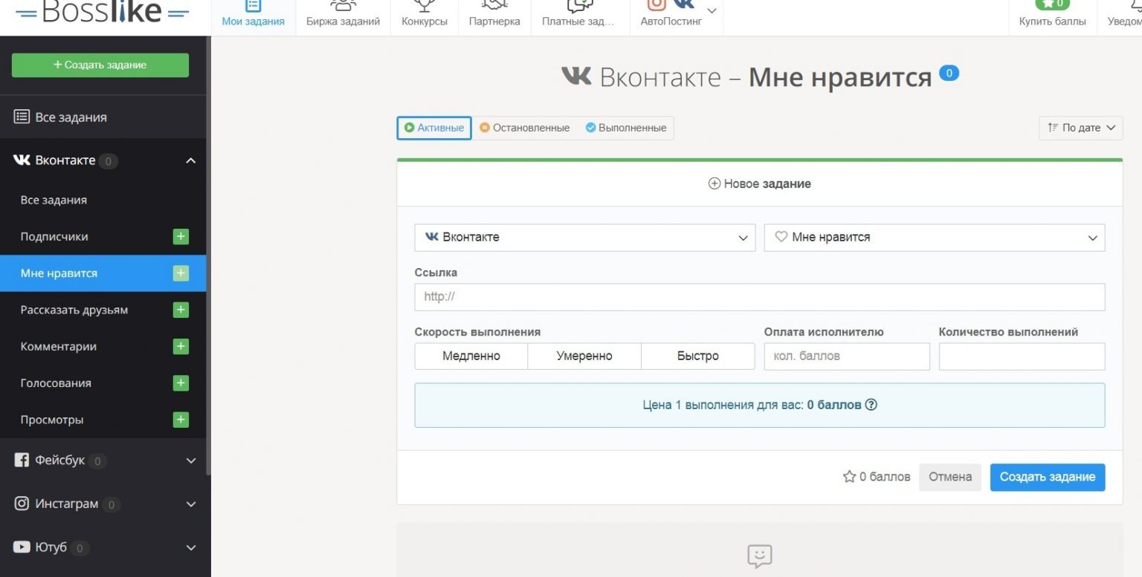Click the Количество выполнений field
This screenshot has height=577, width=1142.
[1022, 356]
